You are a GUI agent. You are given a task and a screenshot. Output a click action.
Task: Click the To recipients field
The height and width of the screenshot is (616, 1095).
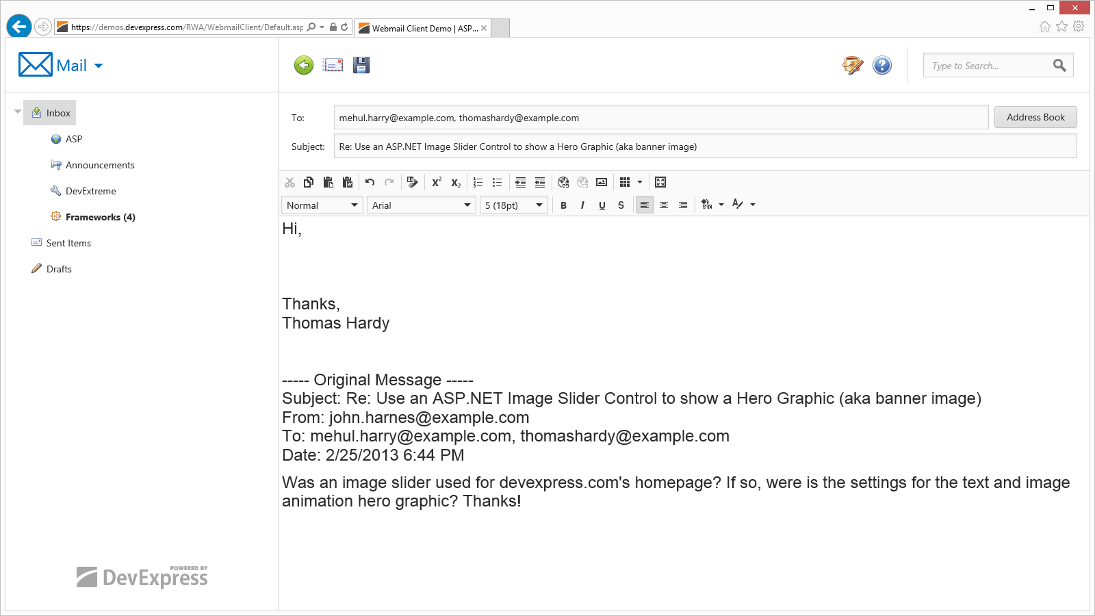pyautogui.click(x=661, y=118)
